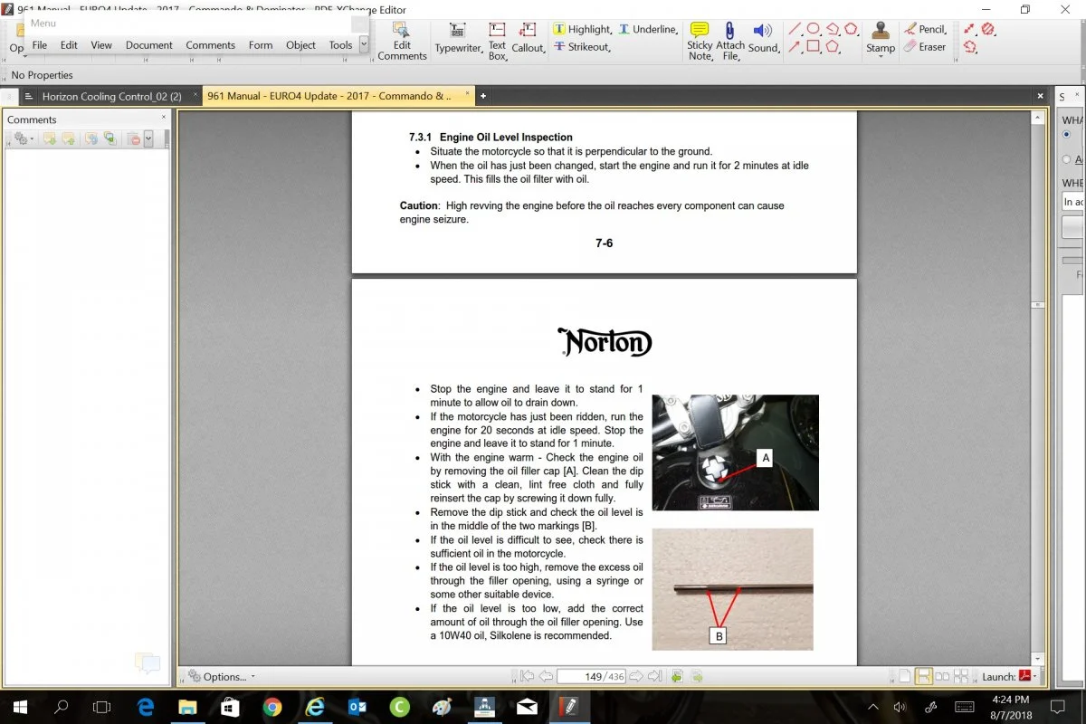Select the Sound annotation tool

tap(764, 38)
